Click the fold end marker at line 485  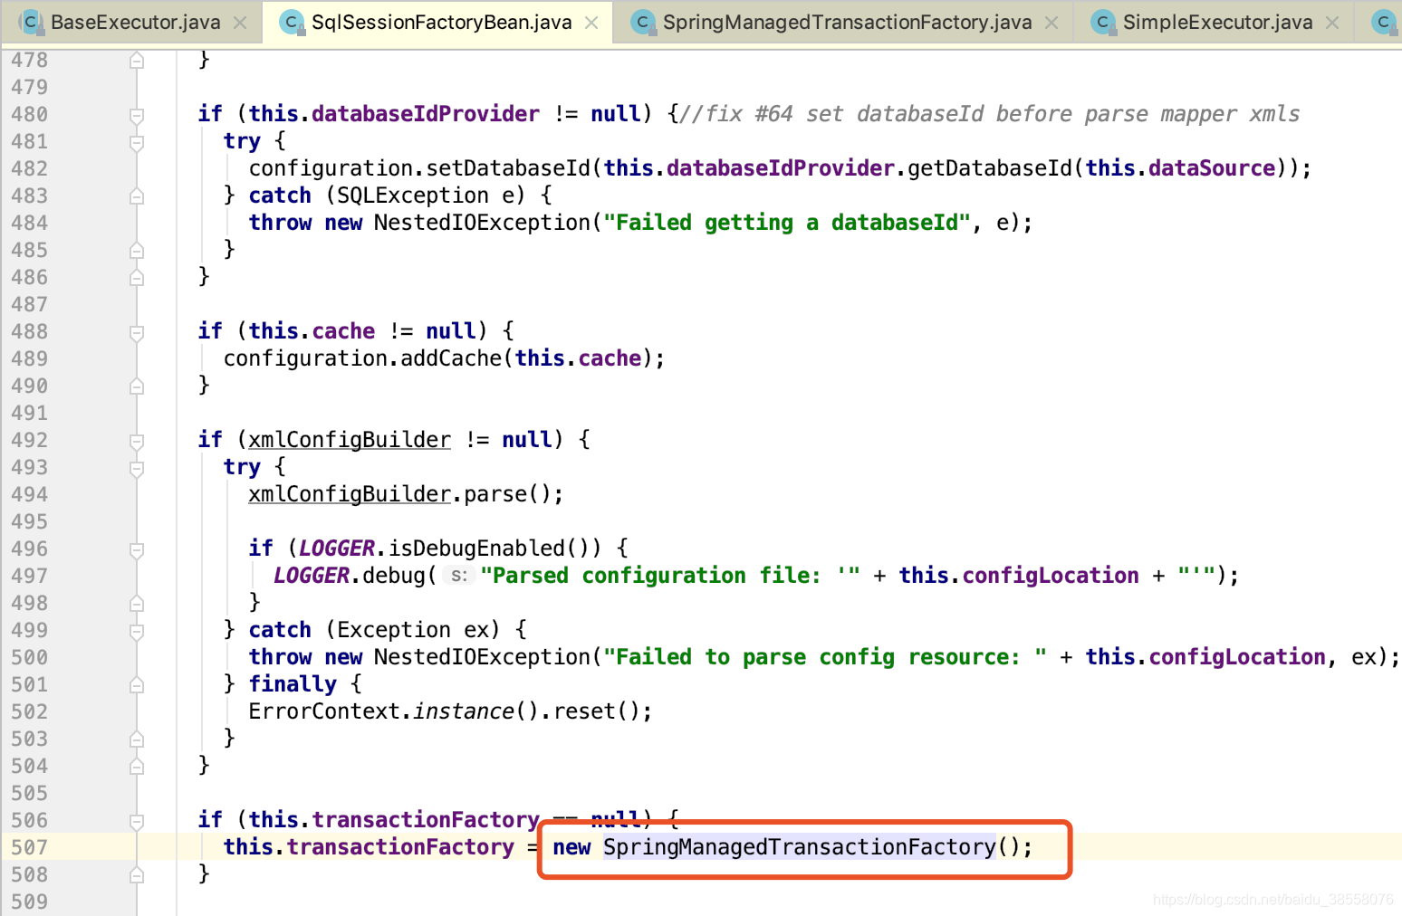click(x=137, y=251)
